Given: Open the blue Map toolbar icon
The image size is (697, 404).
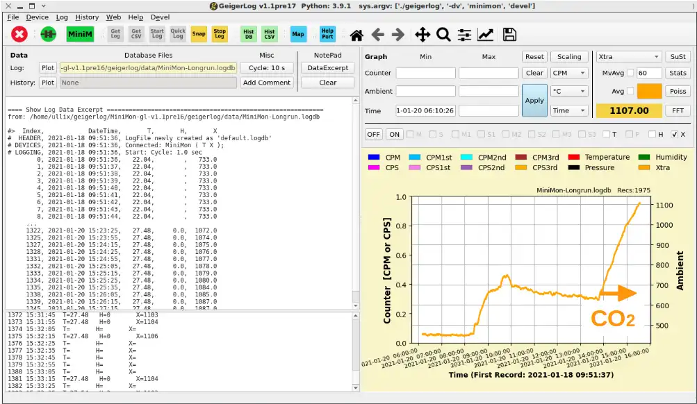Looking at the screenshot, I should (x=298, y=34).
